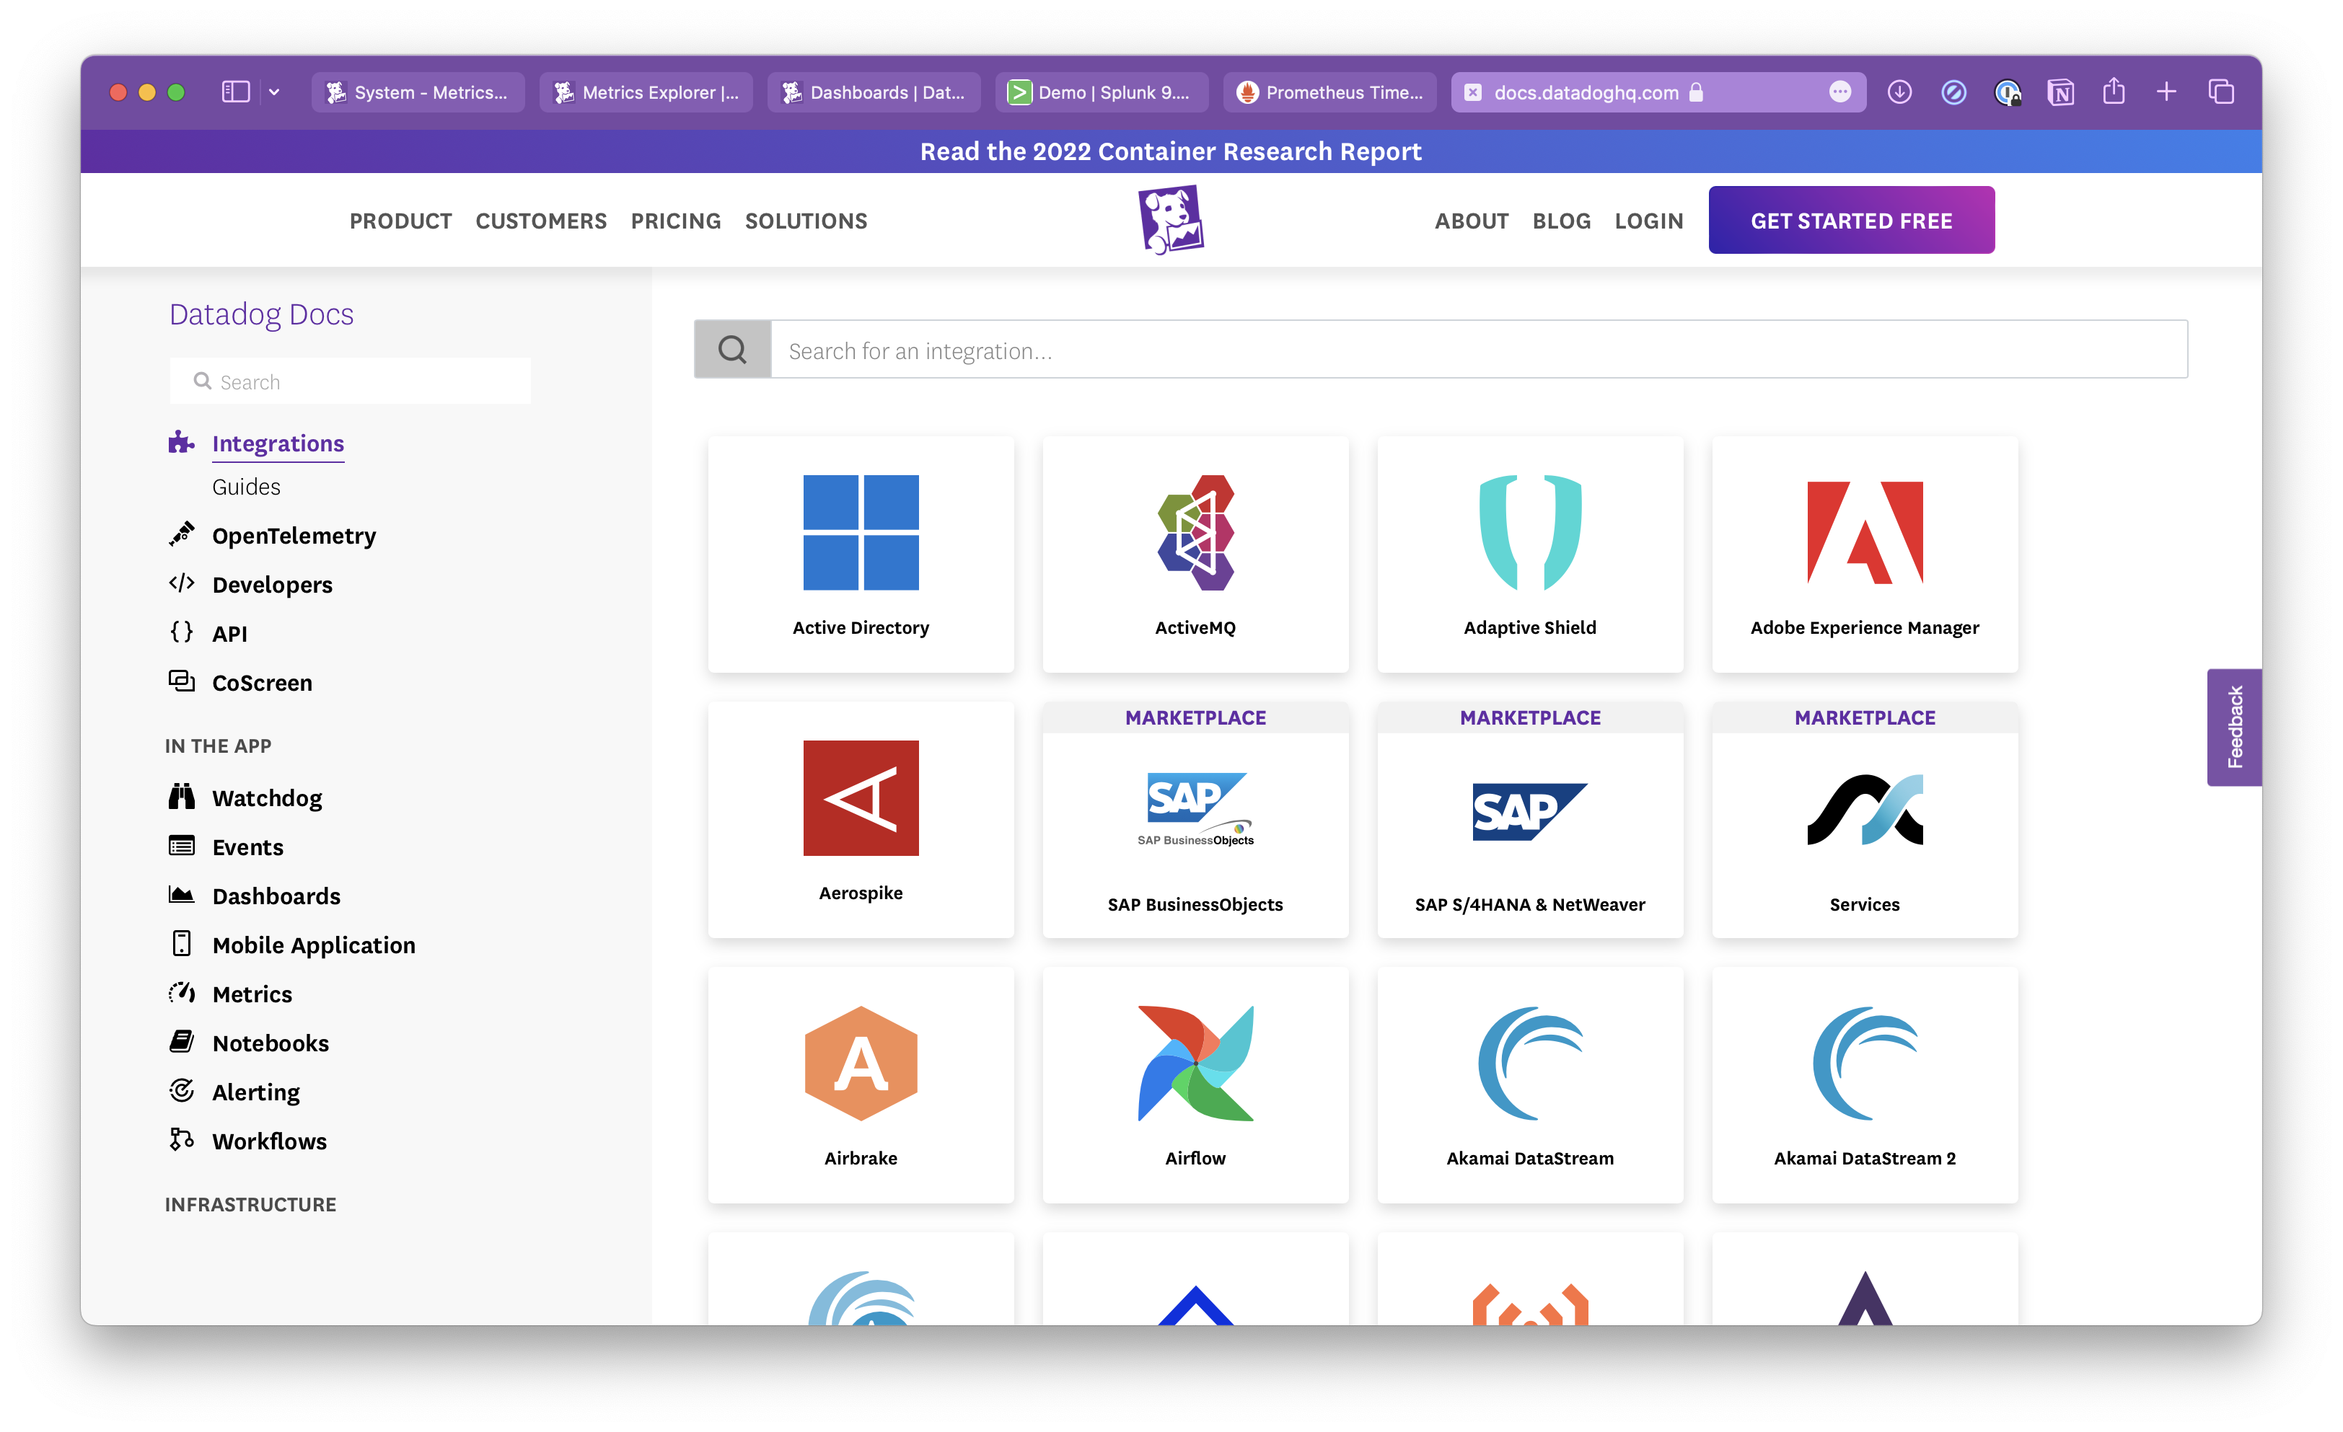This screenshot has width=2343, height=1432.
Task: Click the Developers code icon
Action: click(182, 583)
